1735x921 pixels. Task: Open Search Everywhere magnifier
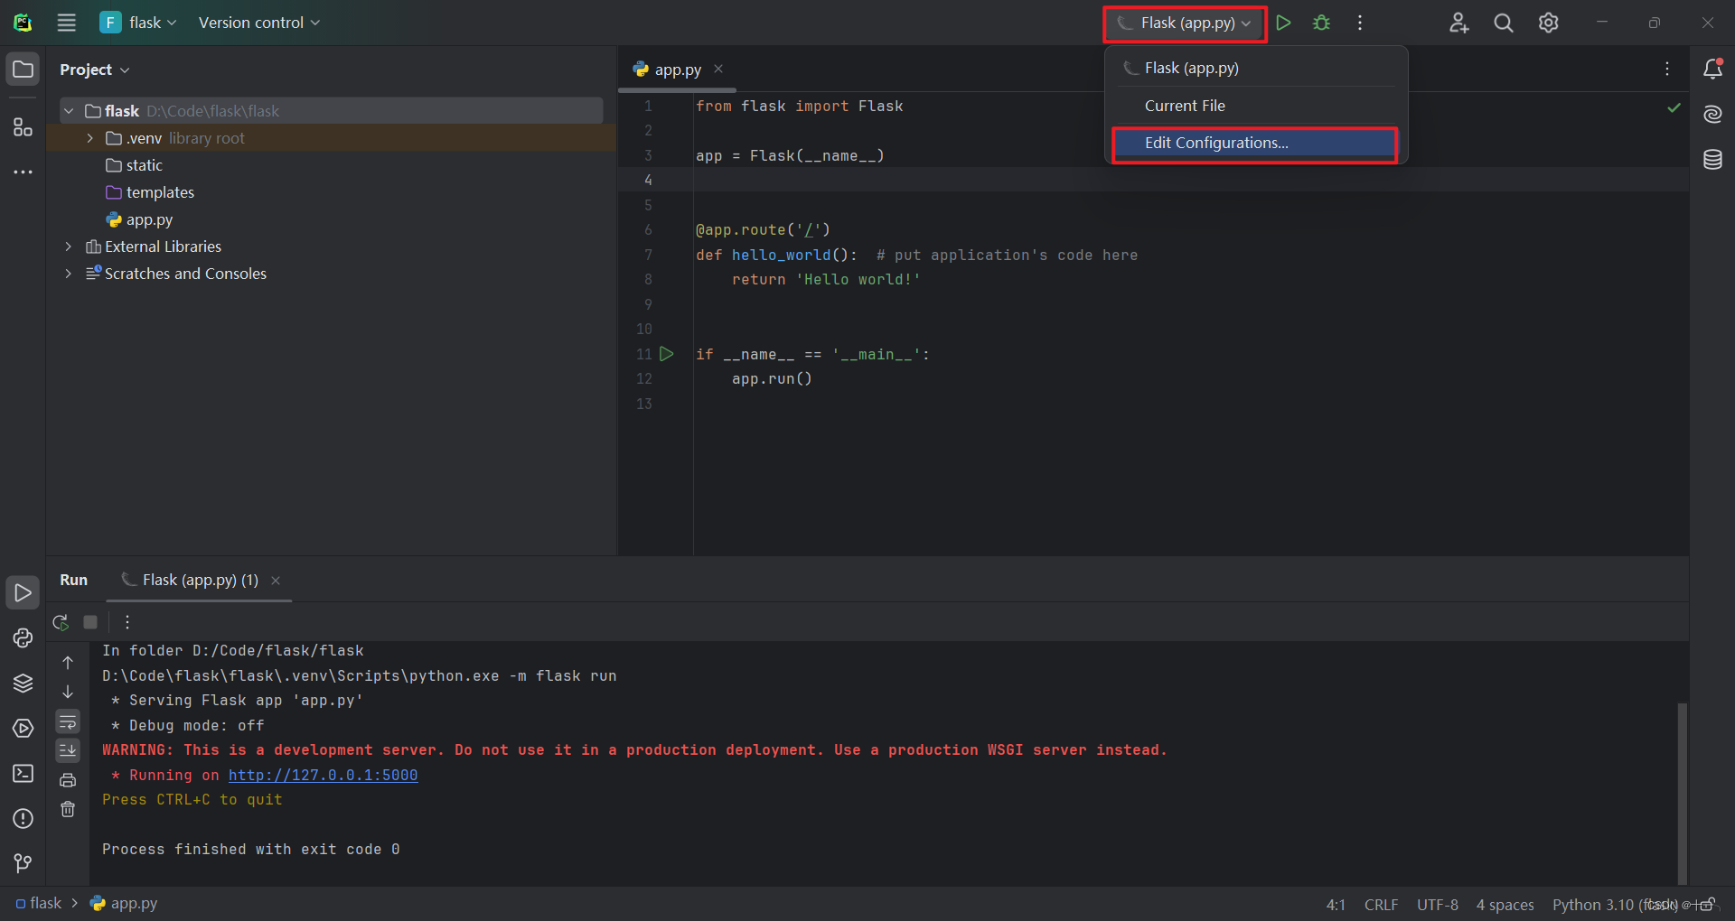point(1504,23)
